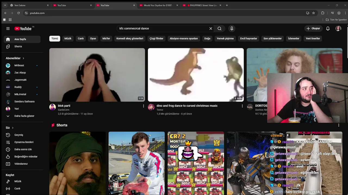Screen dimensions: 348x195
Task: Open Videolarınız in the sidebar
Action: point(22,164)
